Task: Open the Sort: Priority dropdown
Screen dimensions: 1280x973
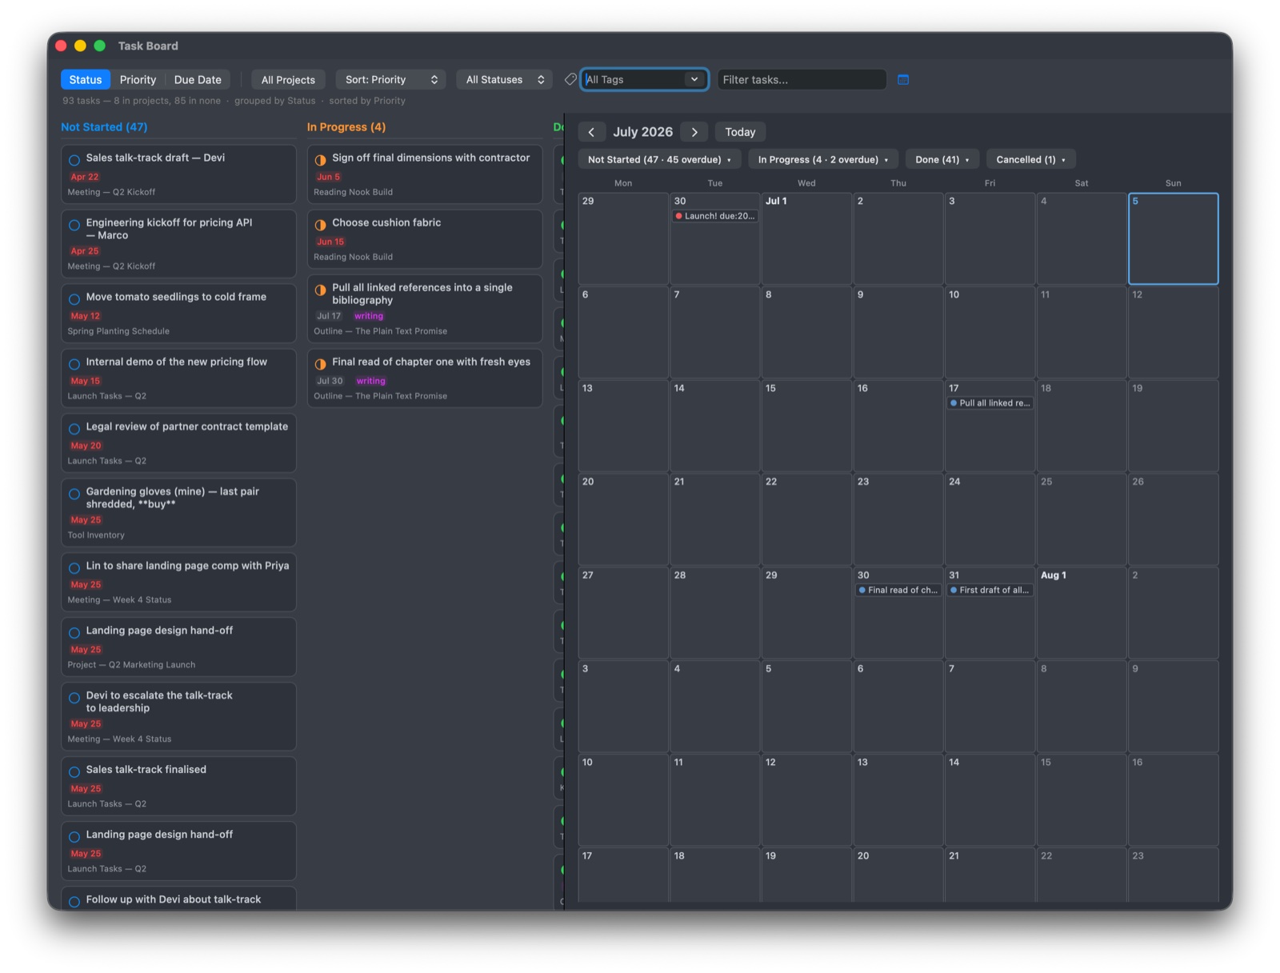Action: pyautogui.click(x=390, y=79)
